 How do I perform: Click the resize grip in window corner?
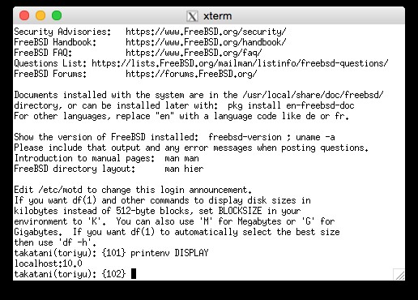coord(399,274)
